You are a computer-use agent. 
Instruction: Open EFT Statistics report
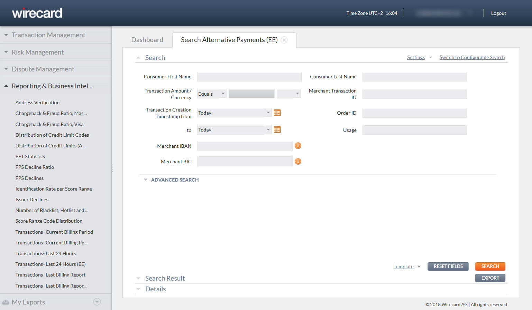30,156
